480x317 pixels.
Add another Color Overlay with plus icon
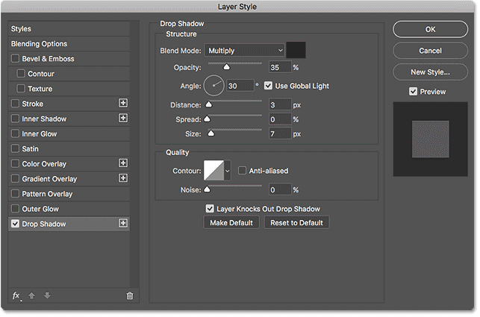click(x=123, y=163)
